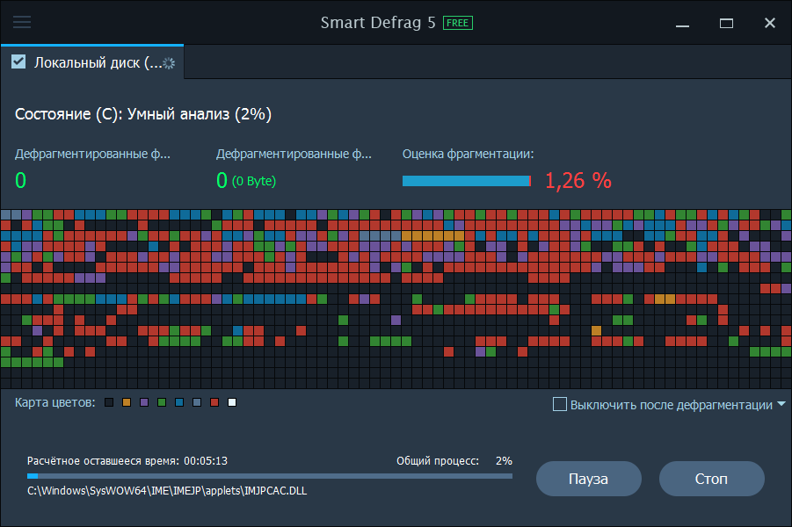Click the Состояние (C): Умный анализ heading

143,114
